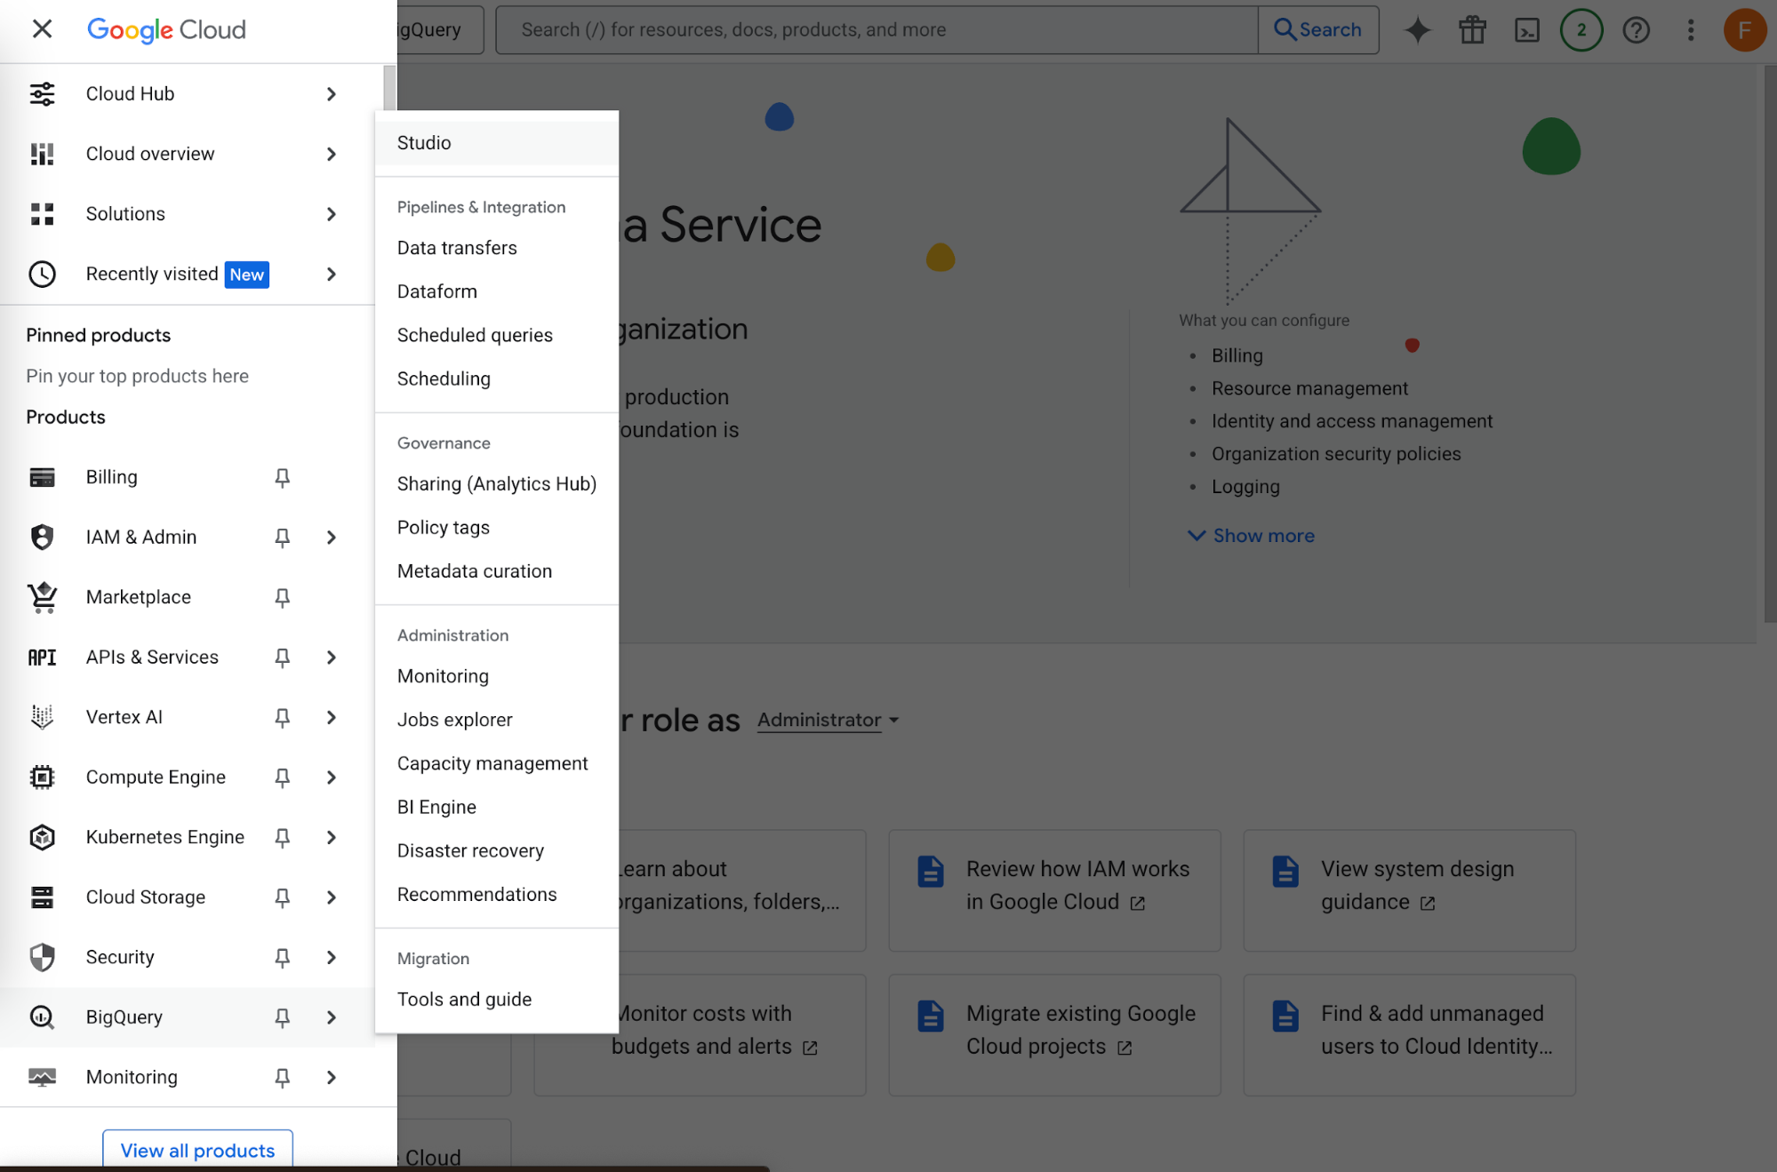Expand the Solutions submenu chevron
Screen dimensions: 1777x1172
pos(331,213)
